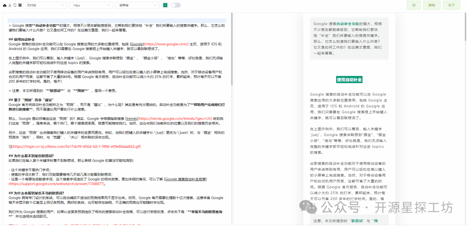This screenshot has width=468, height=226.
Task: Click the '## 为什么会看到某些不当的联想词?' heading line
Action: click(36, 193)
